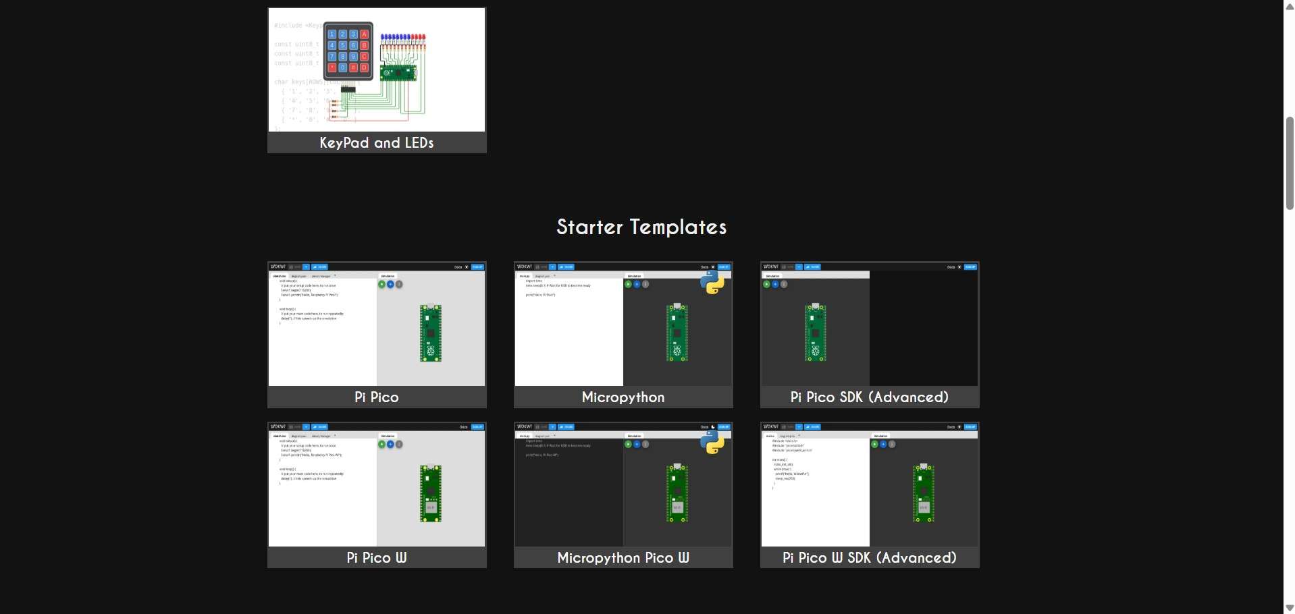Open the Pi Pico W starter template
Image resolution: width=1295 pixels, height=614 pixels.
click(x=377, y=495)
